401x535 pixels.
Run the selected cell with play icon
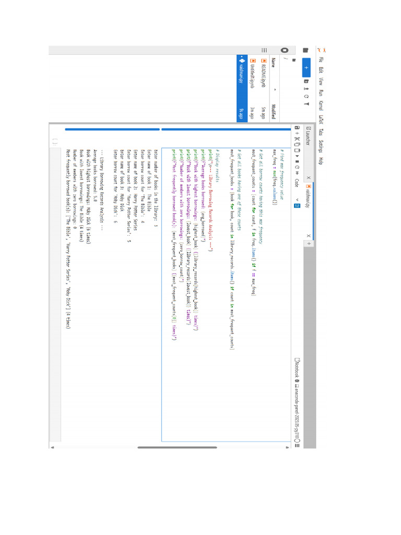(297, 156)
